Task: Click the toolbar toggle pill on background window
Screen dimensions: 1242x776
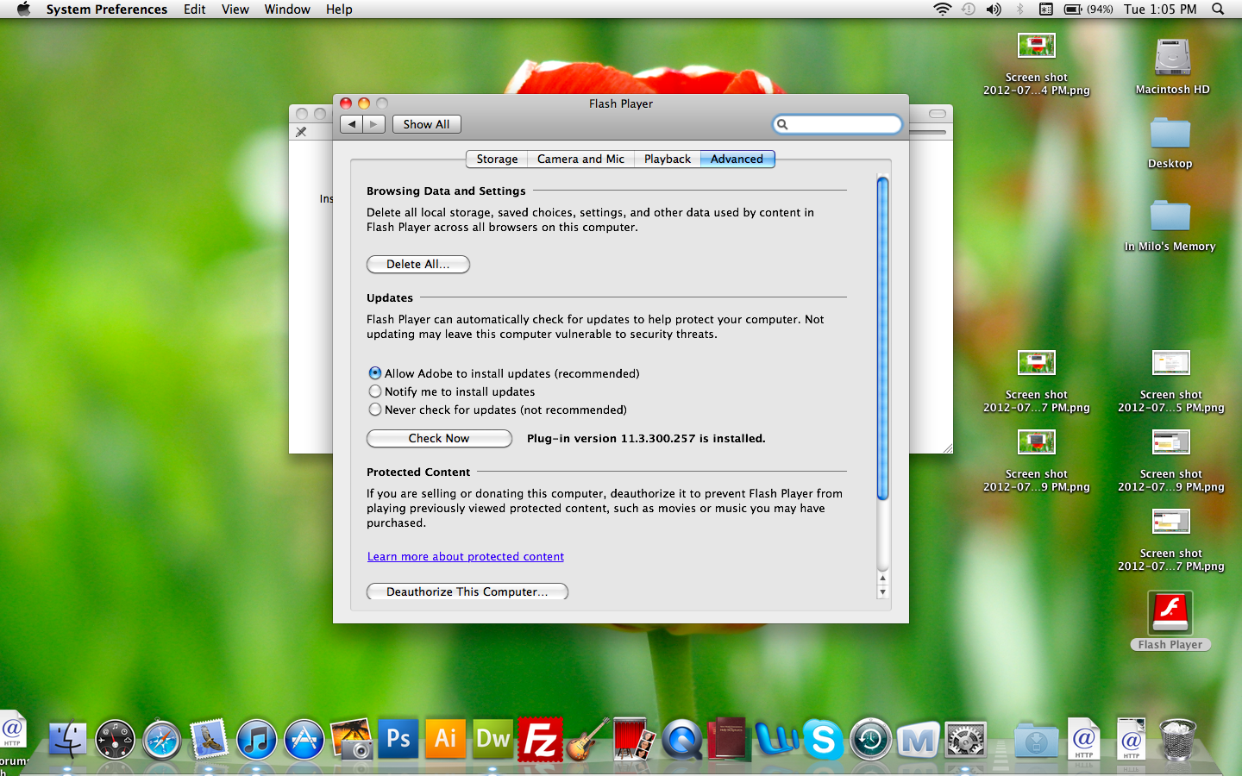Action: pyautogui.click(x=938, y=113)
